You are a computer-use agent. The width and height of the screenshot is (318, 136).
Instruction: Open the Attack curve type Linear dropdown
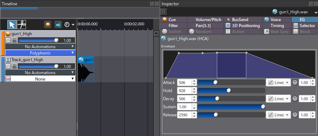[x=278, y=83]
